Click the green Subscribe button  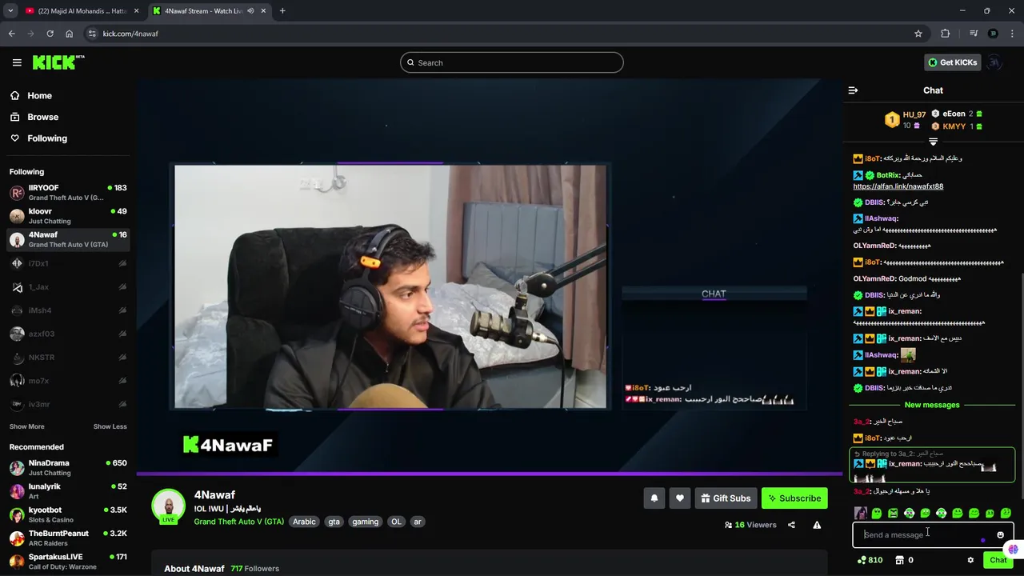794,498
